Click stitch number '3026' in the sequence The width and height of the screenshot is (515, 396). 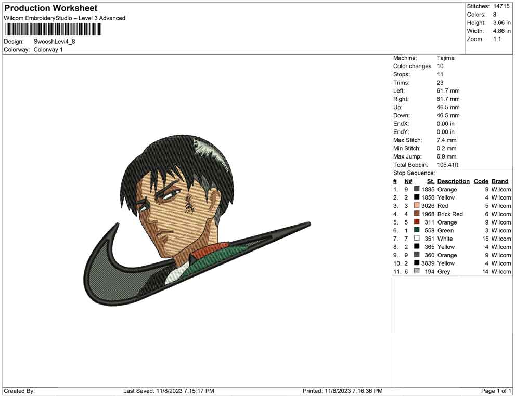point(428,206)
